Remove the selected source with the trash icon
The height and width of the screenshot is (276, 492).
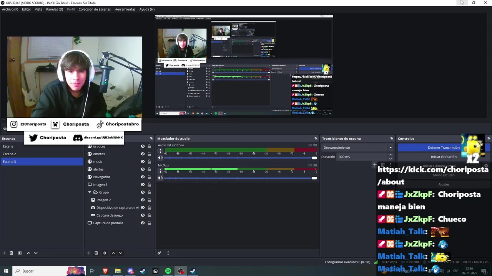[96, 253]
